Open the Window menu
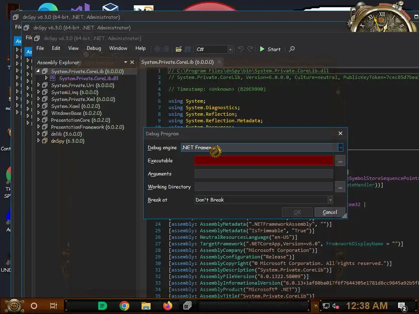 [118, 48]
